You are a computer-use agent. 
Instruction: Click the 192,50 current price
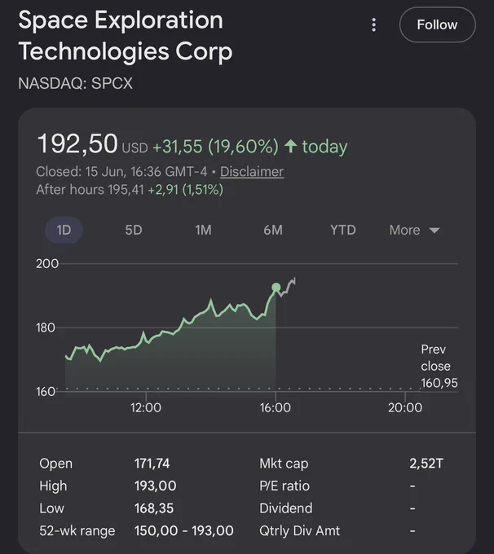pos(77,143)
